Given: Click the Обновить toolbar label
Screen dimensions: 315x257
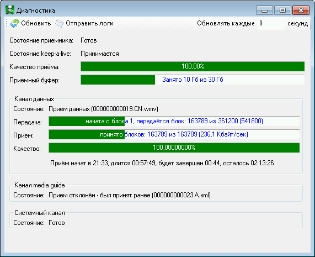Looking at the screenshot, I should pos(36,23).
